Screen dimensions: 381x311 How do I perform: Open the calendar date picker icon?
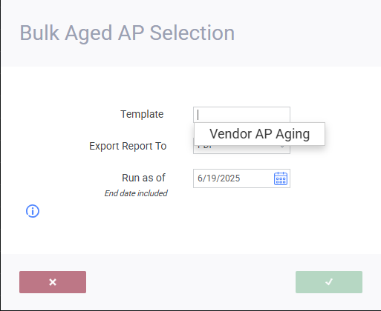click(281, 178)
